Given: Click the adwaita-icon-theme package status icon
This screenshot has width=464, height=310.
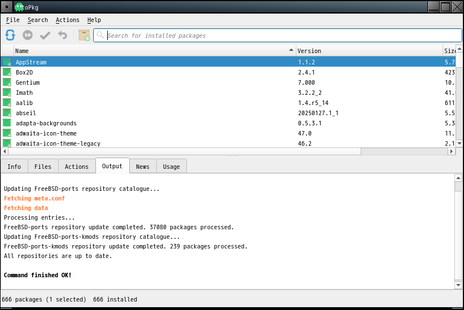Looking at the screenshot, I should 7,133.
